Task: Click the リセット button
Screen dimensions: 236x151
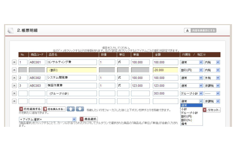Action: coord(212,110)
